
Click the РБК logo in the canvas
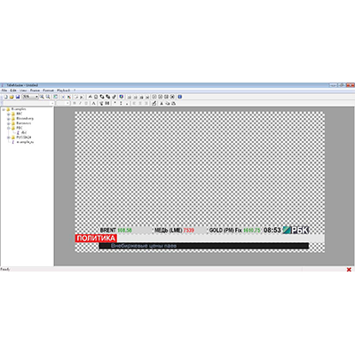pyautogui.click(x=296, y=230)
